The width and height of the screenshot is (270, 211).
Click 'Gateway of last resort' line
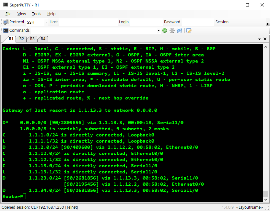[x=80, y=110]
